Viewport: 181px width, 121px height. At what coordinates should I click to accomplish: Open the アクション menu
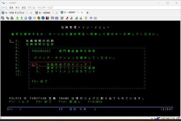(x=32, y=8)
